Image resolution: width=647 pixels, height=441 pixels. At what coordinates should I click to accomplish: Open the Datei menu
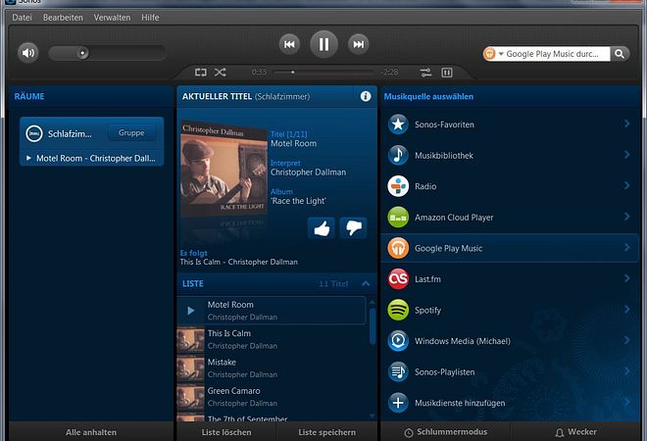(22, 18)
